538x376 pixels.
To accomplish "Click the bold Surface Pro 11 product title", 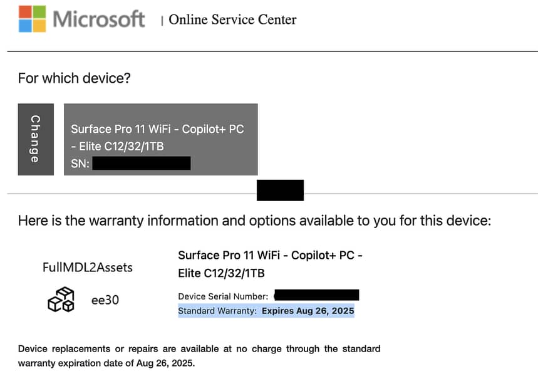I will (x=270, y=256).
